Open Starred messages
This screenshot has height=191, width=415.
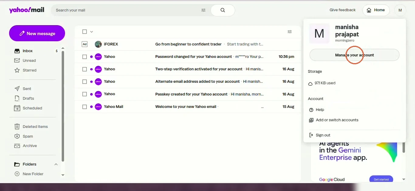[29, 70]
